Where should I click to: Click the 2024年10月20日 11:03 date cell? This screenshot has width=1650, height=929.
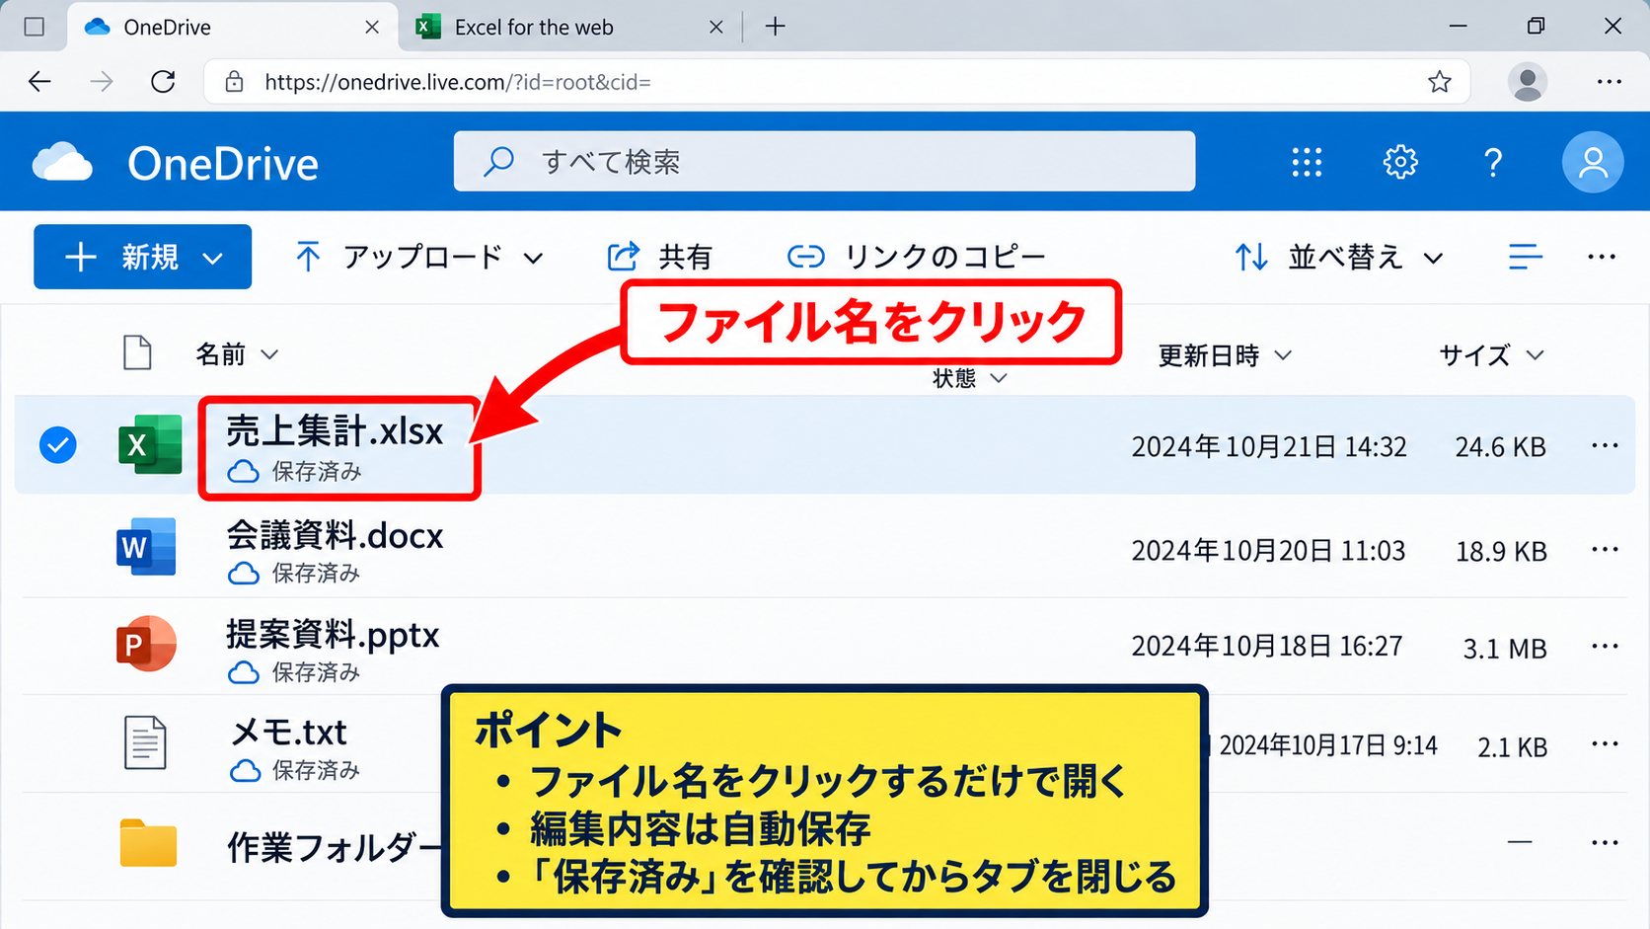click(x=1268, y=550)
